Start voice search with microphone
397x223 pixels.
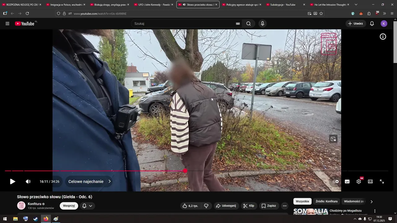pos(263,24)
